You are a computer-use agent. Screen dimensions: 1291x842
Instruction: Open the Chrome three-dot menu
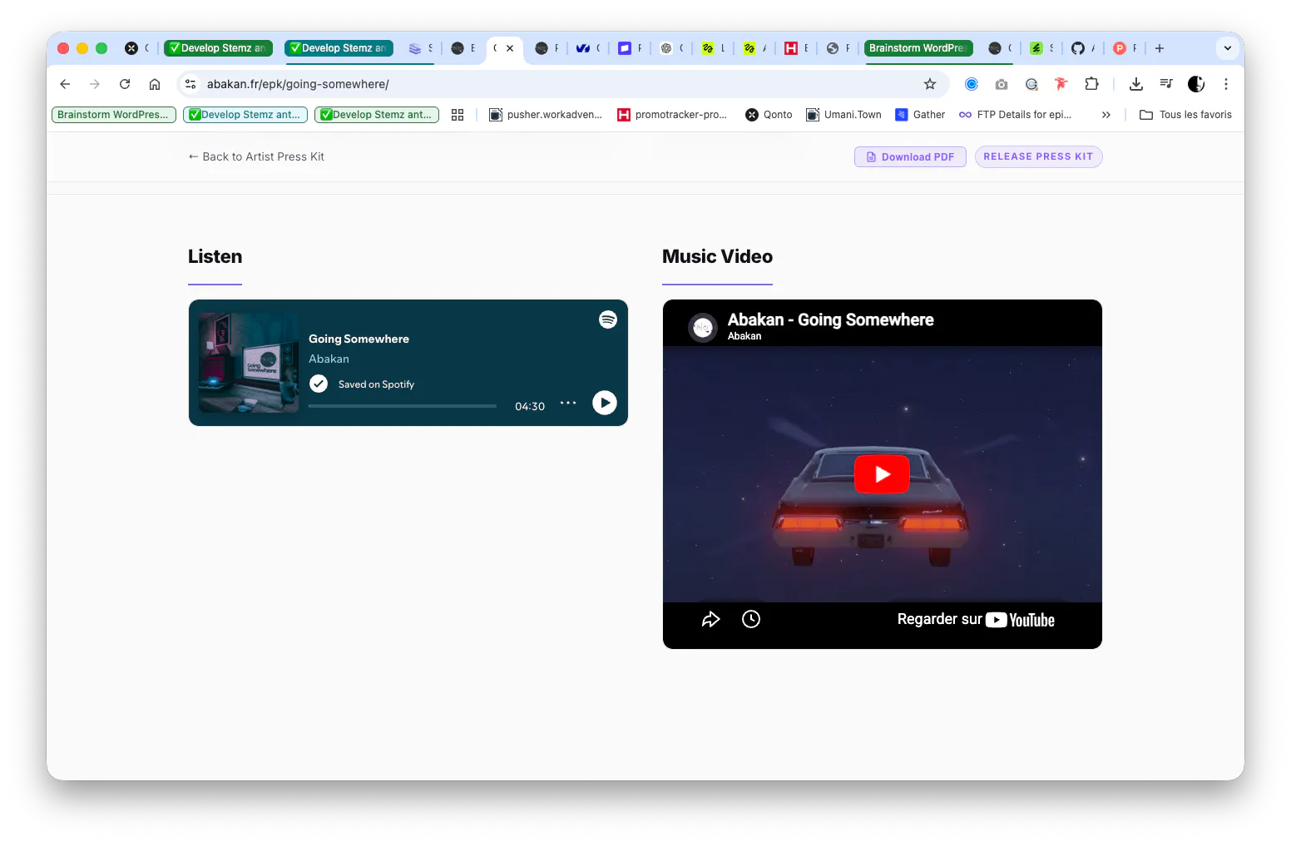click(1226, 84)
